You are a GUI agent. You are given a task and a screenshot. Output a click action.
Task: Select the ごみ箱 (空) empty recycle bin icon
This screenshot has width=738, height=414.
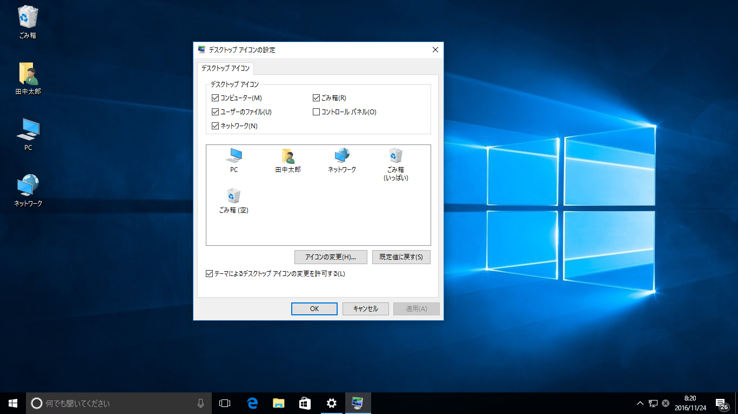pyautogui.click(x=233, y=198)
